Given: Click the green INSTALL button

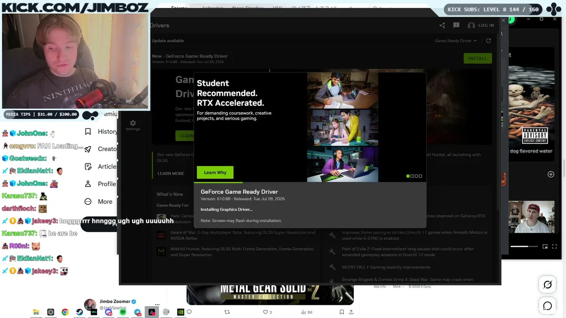Looking at the screenshot, I should click(478, 58).
